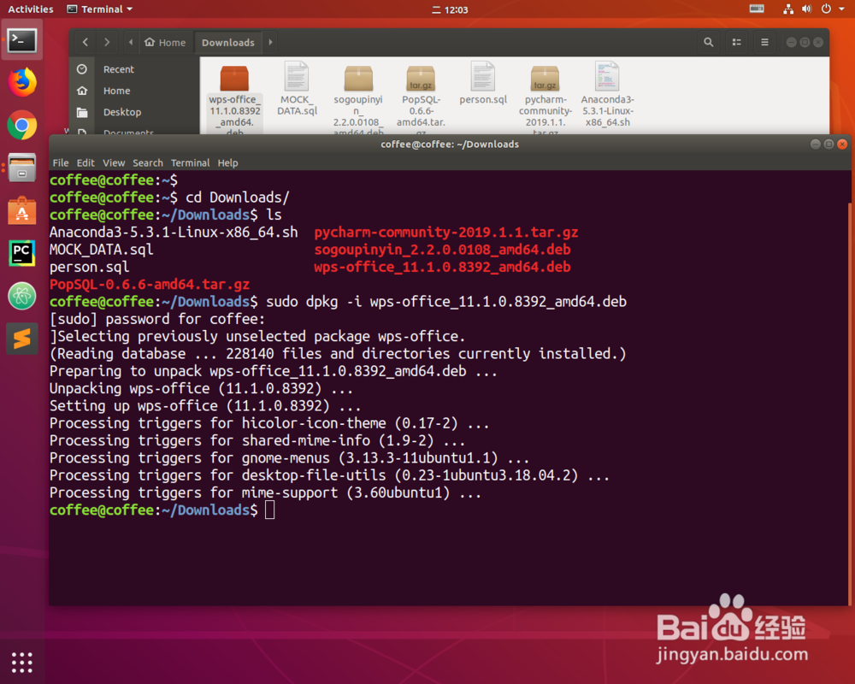
Task: Open Ubuntu Software from the dock
Action: pyautogui.click(x=22, y=210)
